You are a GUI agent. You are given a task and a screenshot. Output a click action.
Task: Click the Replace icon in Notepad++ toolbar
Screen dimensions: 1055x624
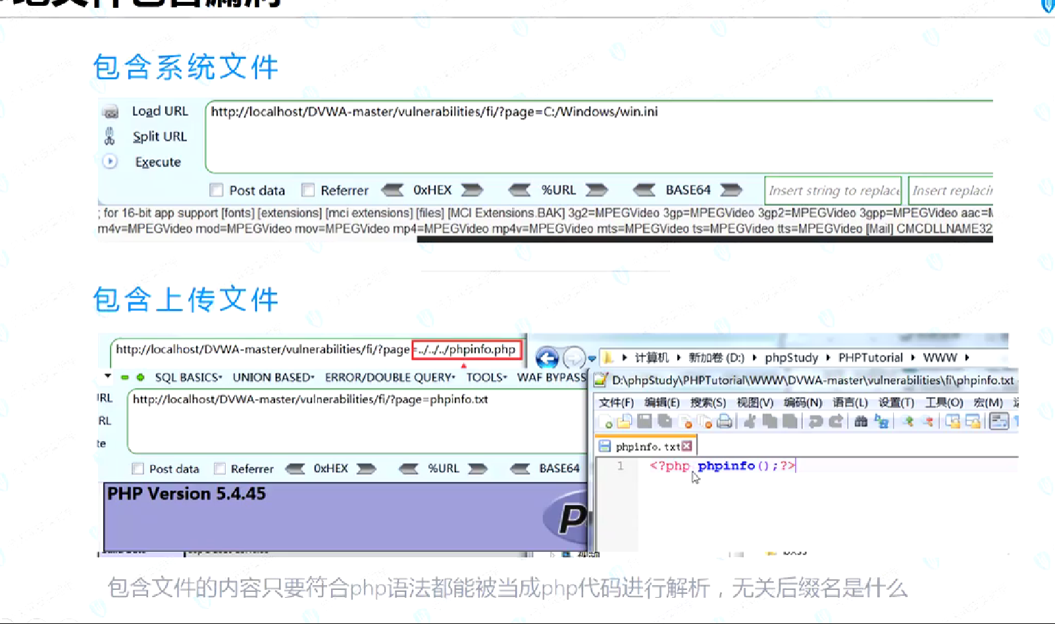tap(881, 421)
